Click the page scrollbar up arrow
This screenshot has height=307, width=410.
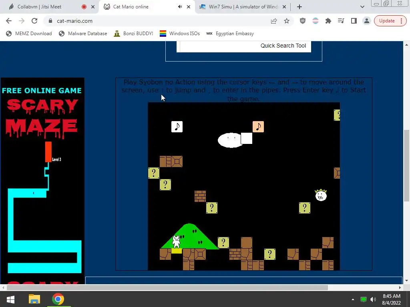pyautogui.click(x=406, y=45)
